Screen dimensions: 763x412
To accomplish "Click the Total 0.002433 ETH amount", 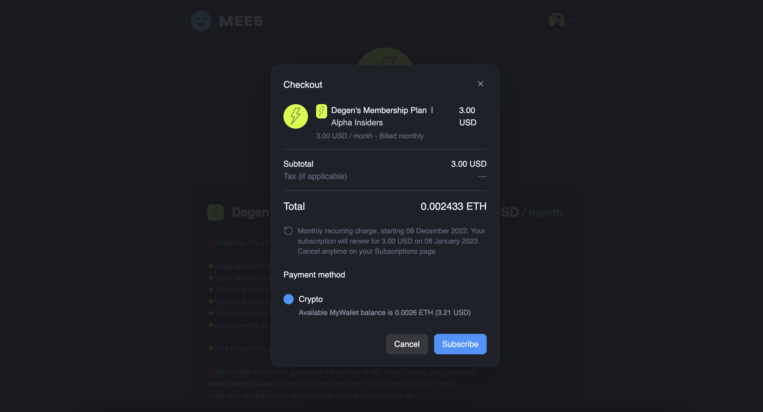I will coord(454,207).
